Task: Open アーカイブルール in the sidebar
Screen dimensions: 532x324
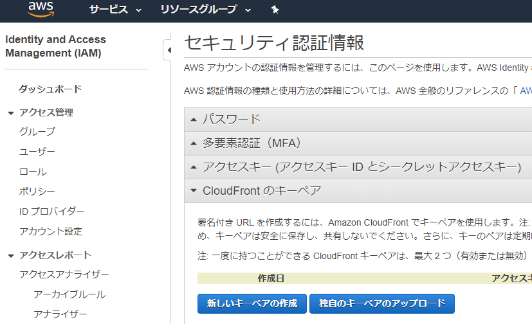Action: [x=69, y=294]
